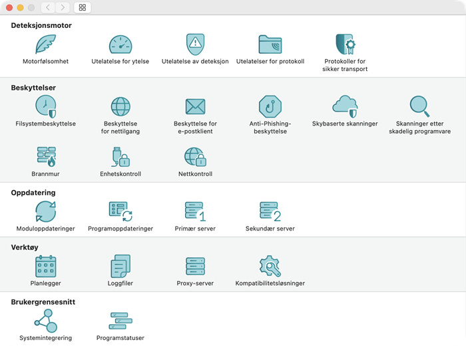Click the Motorfølsomhet label
466x346 pixels.
[x=45, y=61]
